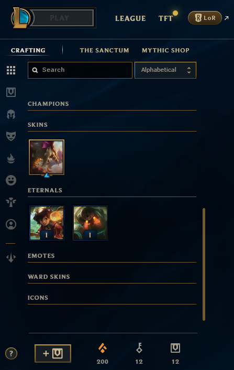Collapse the Skins section header
This screenshot has height=370, width=234.
38,125
